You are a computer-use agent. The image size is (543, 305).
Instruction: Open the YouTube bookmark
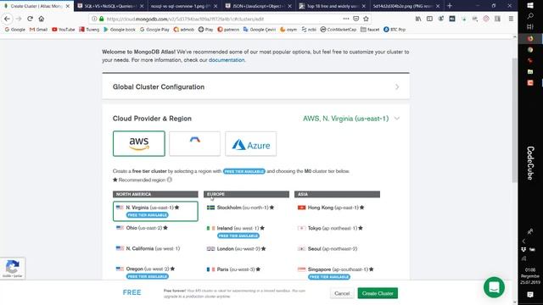pyautogui.click(x=64, y=30)
